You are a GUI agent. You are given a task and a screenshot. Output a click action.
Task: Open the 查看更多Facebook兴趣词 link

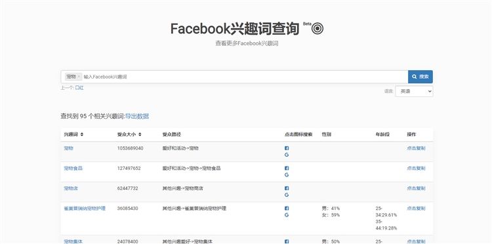pyautogui.click(x=247, y=43)
